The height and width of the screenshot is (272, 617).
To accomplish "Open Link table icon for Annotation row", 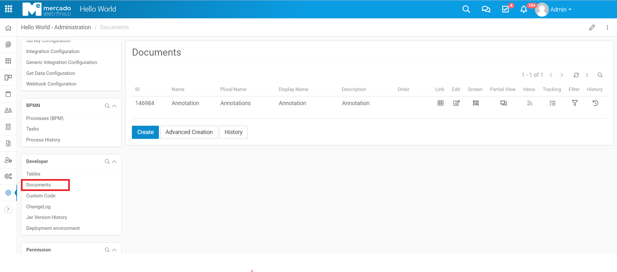I will pos(440,103).
